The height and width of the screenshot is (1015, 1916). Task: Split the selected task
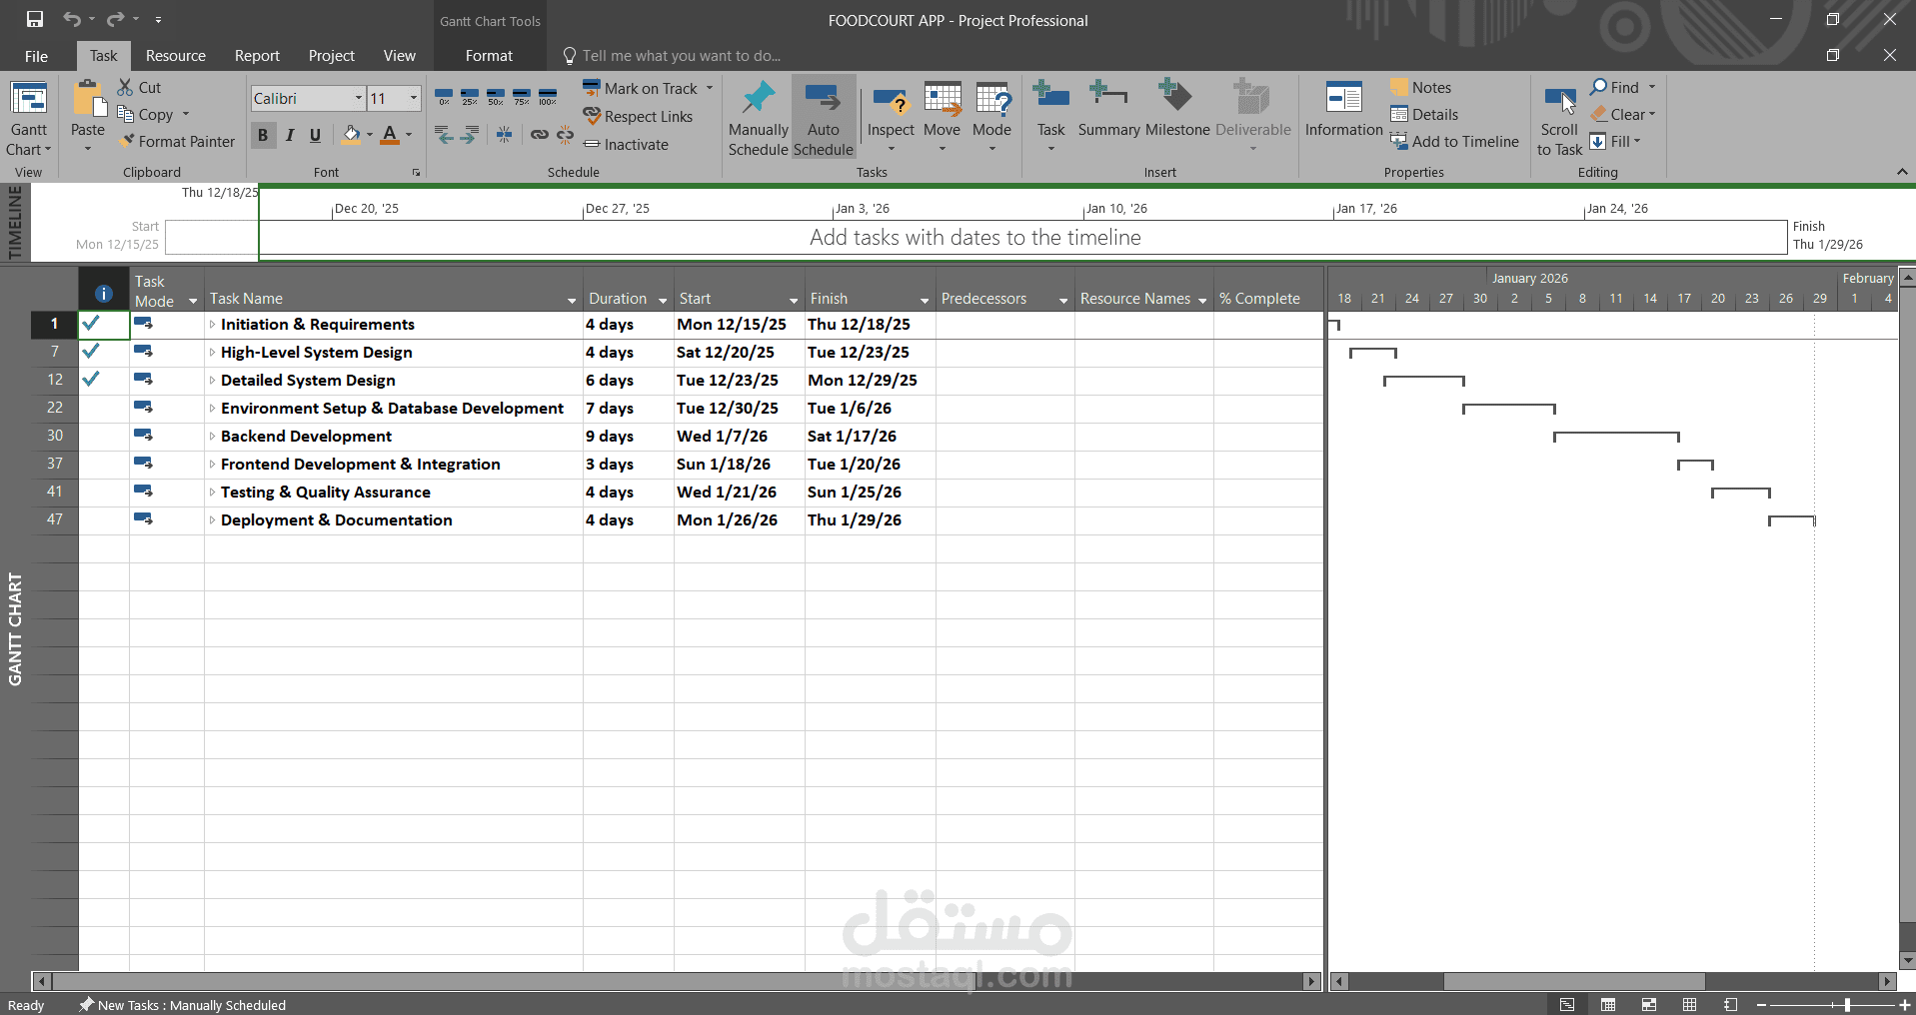505,135
